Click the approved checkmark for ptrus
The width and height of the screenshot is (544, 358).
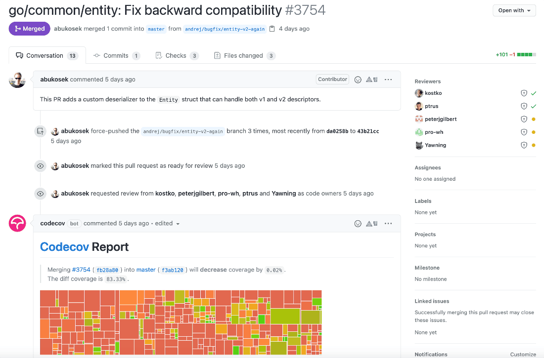534,106
